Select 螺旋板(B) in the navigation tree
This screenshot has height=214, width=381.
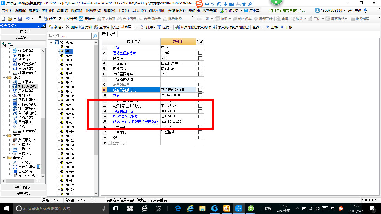click(26, 51)
